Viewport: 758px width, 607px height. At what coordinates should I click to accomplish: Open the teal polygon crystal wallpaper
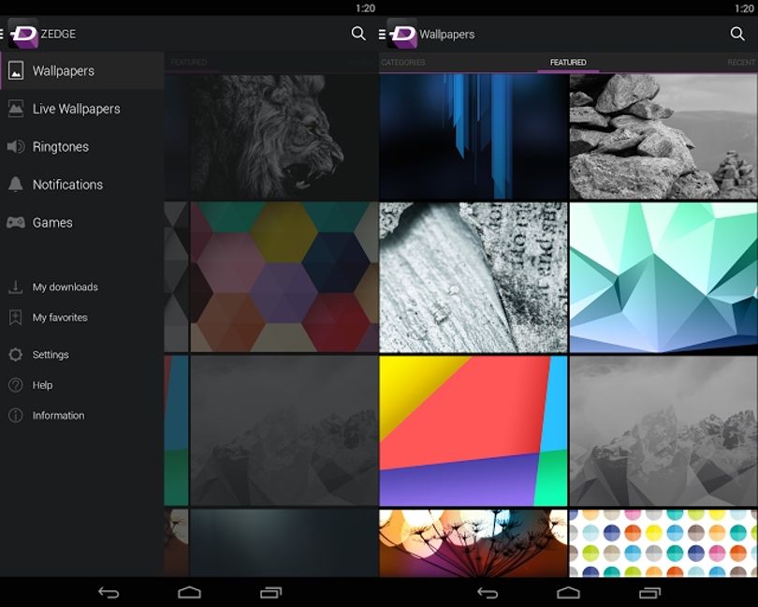tap(663, 277)
